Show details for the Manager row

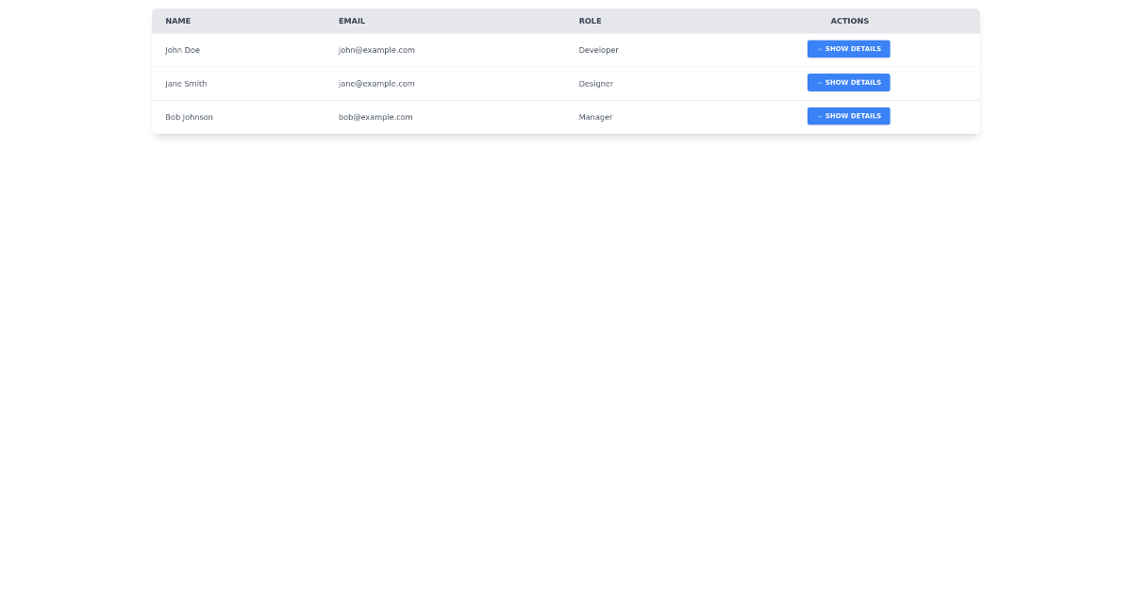[848, 116]
